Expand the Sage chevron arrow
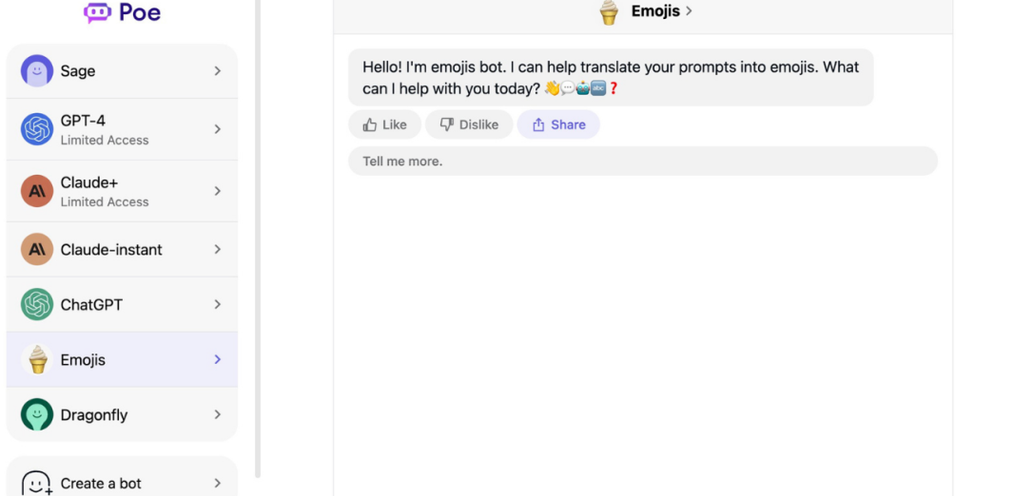 click(x=218, y=71)
